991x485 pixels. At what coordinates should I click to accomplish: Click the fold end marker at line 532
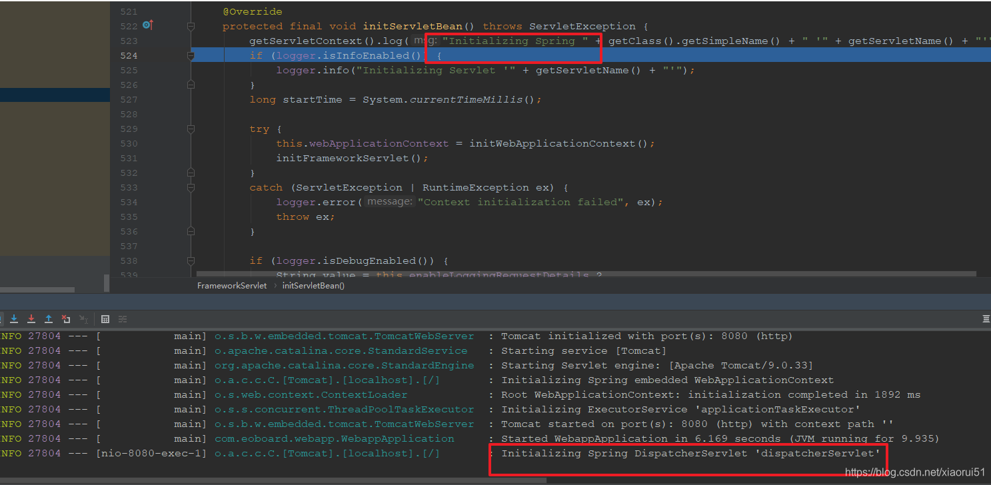click(x=191, y=173)
